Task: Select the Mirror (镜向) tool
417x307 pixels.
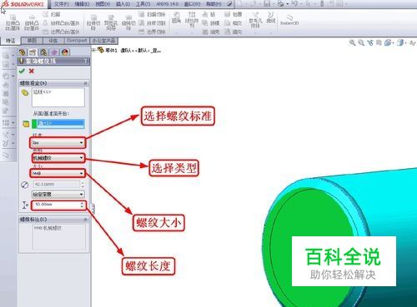Action: click(x=233, y=32)
